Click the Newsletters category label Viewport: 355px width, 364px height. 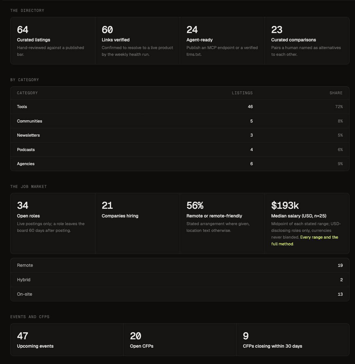click(x=28, y=135)
